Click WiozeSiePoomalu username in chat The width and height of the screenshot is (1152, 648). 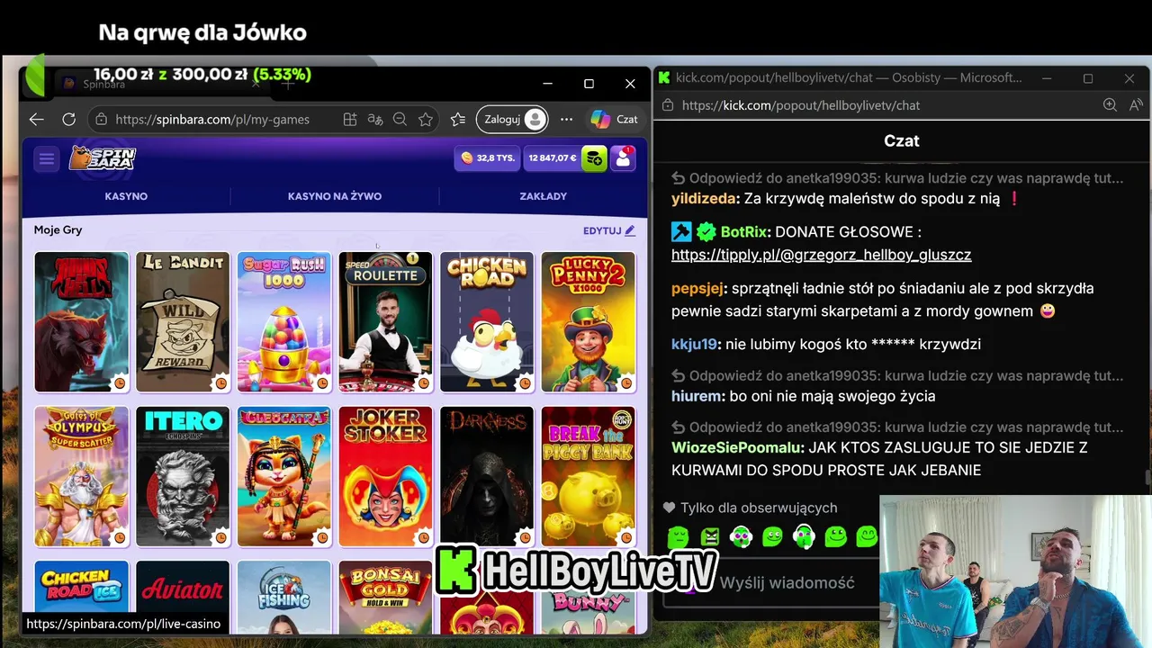coord(737,447)
